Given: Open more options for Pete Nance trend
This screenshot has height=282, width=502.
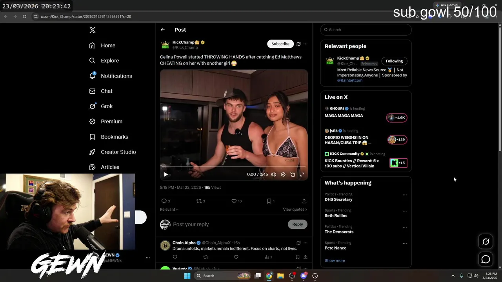Looking at the screenshot, I should [405, 243].
